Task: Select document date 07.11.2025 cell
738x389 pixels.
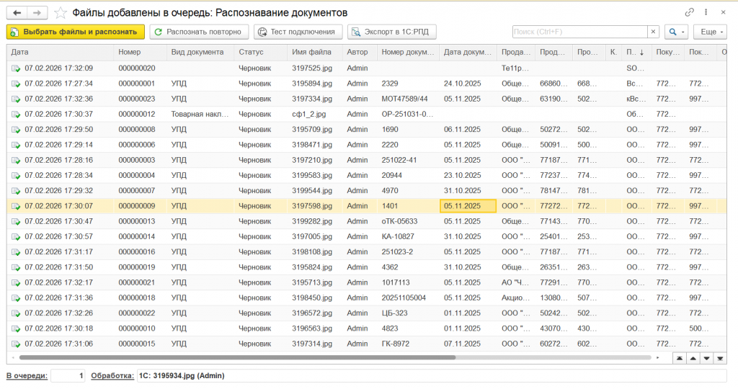Action: (468, 344)
